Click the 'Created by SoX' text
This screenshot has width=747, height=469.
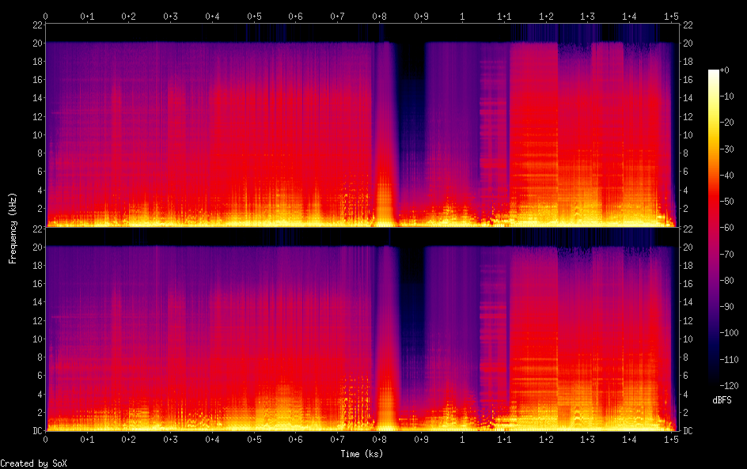33,463
